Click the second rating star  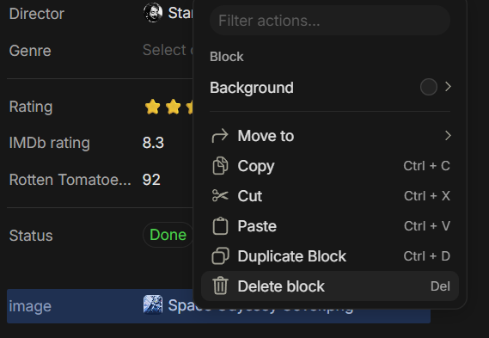click(x=173, y=107)
